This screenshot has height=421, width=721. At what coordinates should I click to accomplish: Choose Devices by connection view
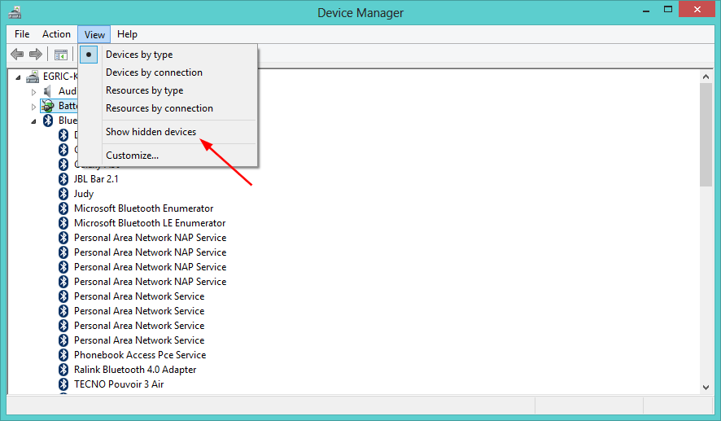click(x=168, y=72)
